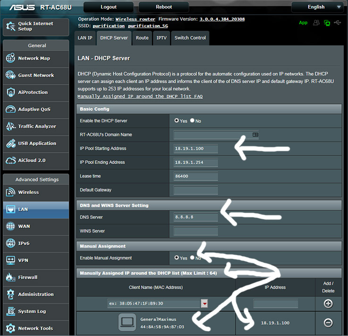
Task: Click the domain name contact card icon
Action: (255, 135)
